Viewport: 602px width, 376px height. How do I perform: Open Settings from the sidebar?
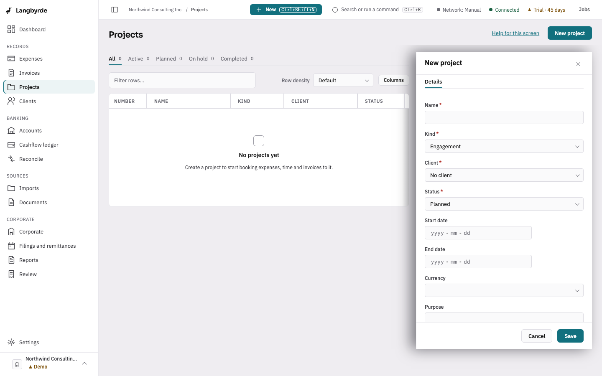click(x=49, y=342)
